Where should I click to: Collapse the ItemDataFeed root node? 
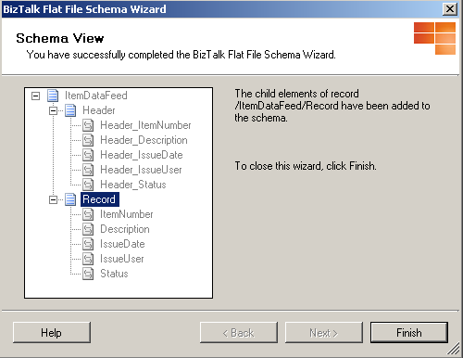(x=36, y=96)
